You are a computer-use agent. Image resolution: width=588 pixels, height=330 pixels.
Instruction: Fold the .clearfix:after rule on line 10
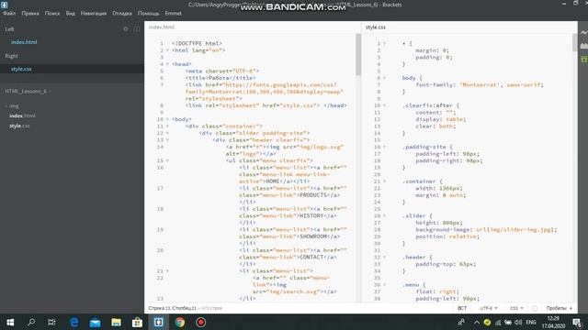pos(384,105)
